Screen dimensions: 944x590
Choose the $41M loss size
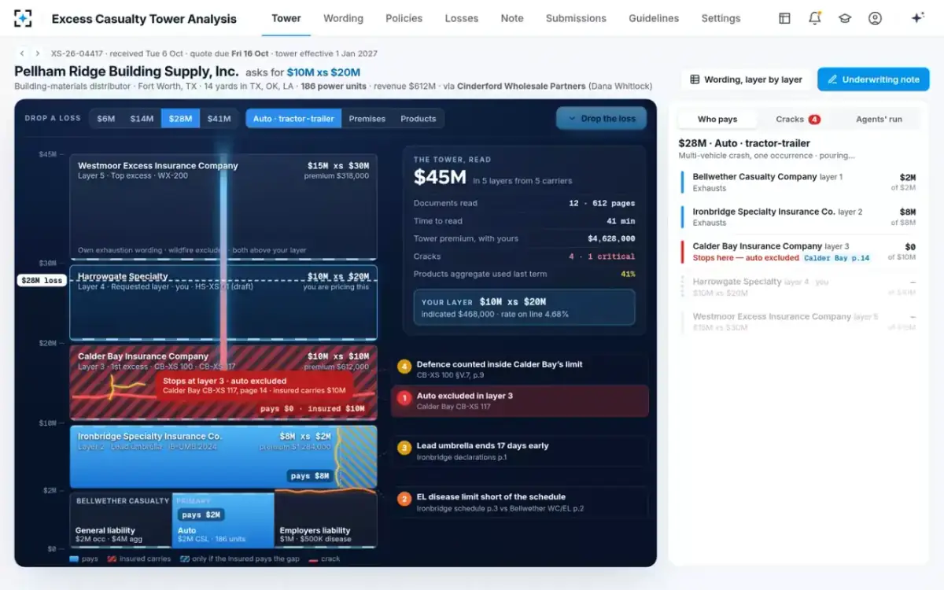(219, 119)
